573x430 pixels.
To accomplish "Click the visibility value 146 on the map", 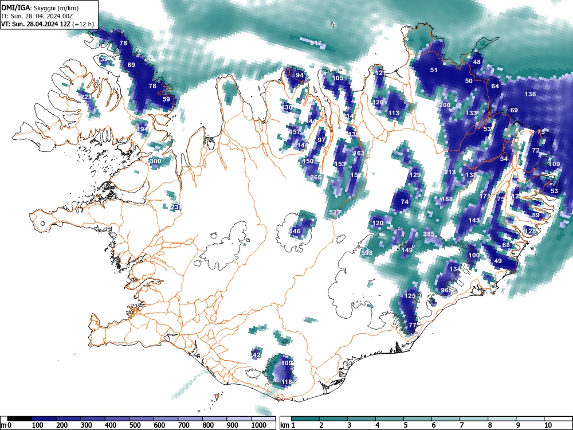I will [x=295, y=230].
